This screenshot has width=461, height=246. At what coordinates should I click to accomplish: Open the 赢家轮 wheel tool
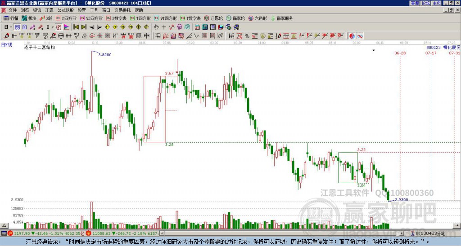click(235, 18)
